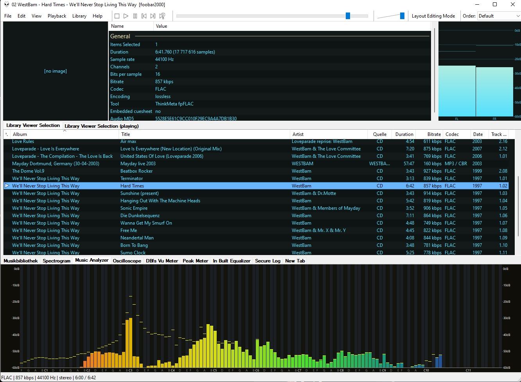Select Hanging Out With The Machine Heads
Viewport: 521px width, 382px height.
[x=256, y=201]
